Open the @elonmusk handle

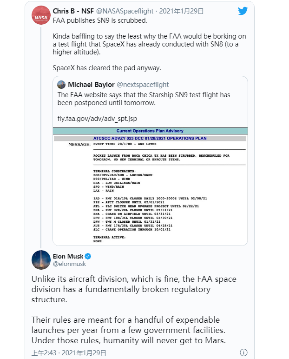(70, 264)
